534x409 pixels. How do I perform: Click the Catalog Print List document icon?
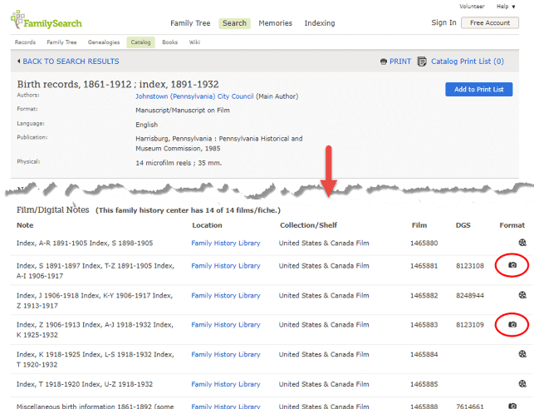pos(422,62)
